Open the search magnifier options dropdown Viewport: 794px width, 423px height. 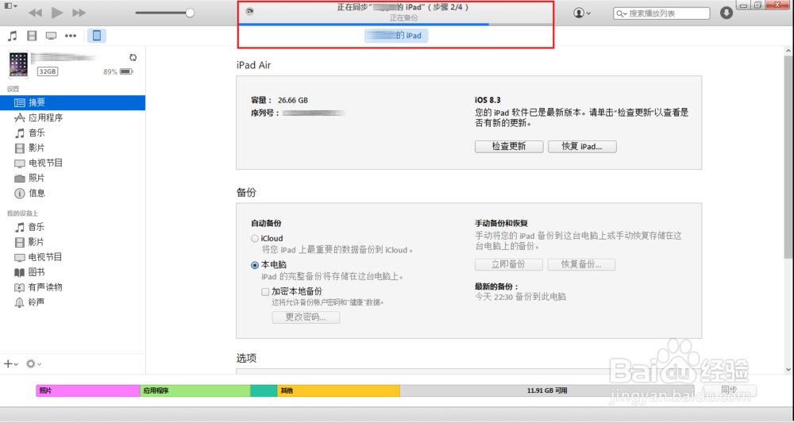[x=622, y=13]
